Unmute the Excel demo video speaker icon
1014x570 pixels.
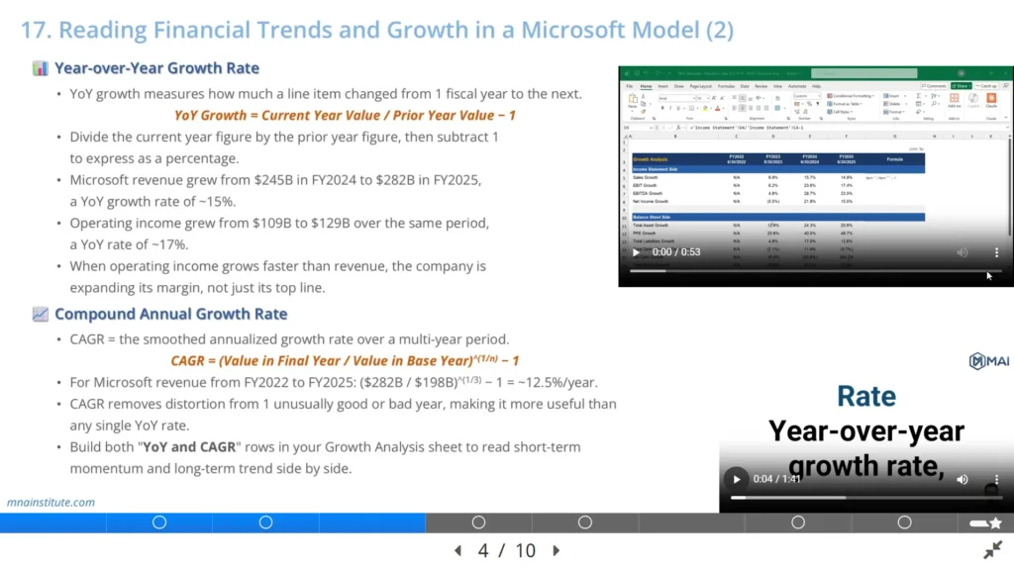coord(963,252)
